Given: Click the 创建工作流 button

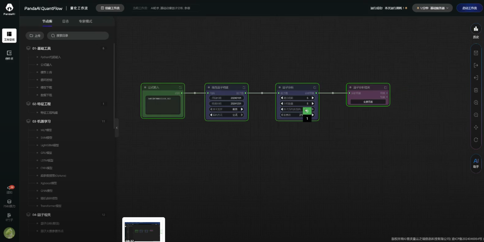Looking at the screenshot, I should coord(110,8).
